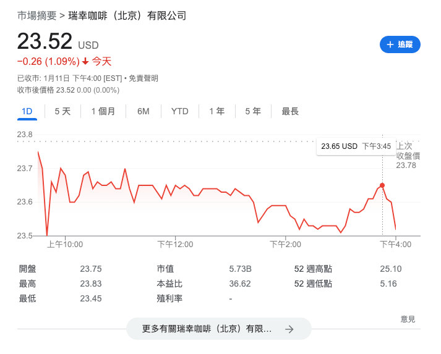Click the 52 週低點 value 5.16
Screen dimensions: 441x354
click(x=388, y=284)
